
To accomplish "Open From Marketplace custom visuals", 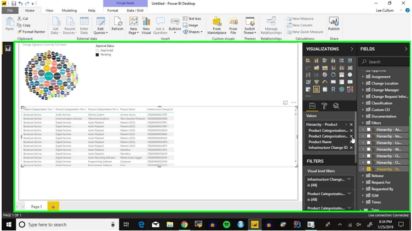I will pyautogui.click(x=217, y=26).
